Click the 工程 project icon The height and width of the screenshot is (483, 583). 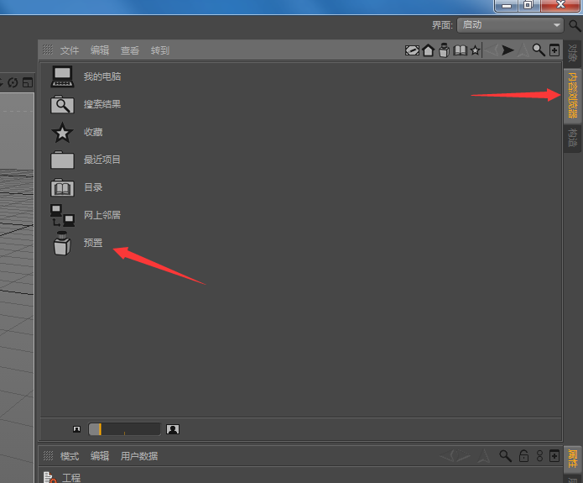(49, 477)
